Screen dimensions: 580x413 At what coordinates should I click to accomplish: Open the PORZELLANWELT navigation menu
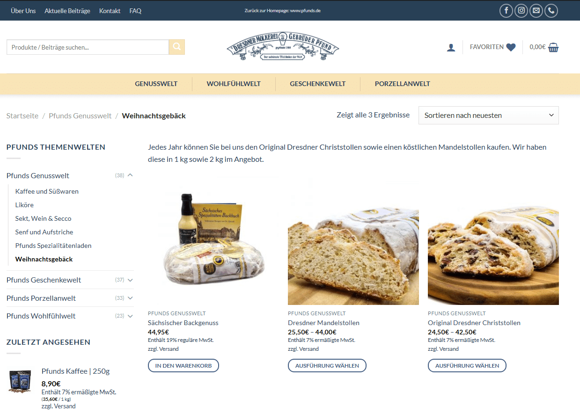[403, 84]
